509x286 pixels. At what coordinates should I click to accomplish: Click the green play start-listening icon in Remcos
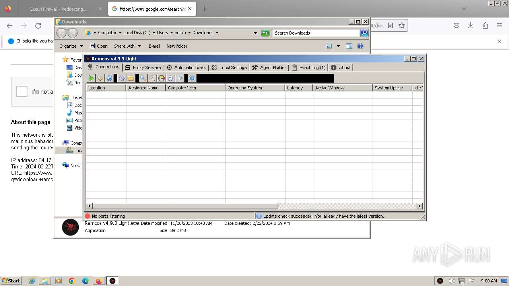pyautogui.click(x=91, y=78)
